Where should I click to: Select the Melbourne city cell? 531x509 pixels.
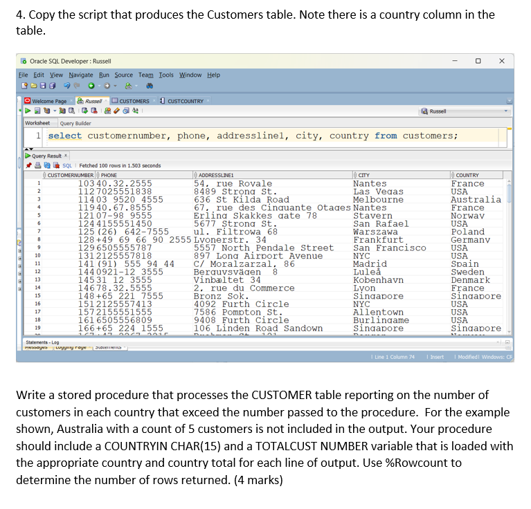click(402, 200)
